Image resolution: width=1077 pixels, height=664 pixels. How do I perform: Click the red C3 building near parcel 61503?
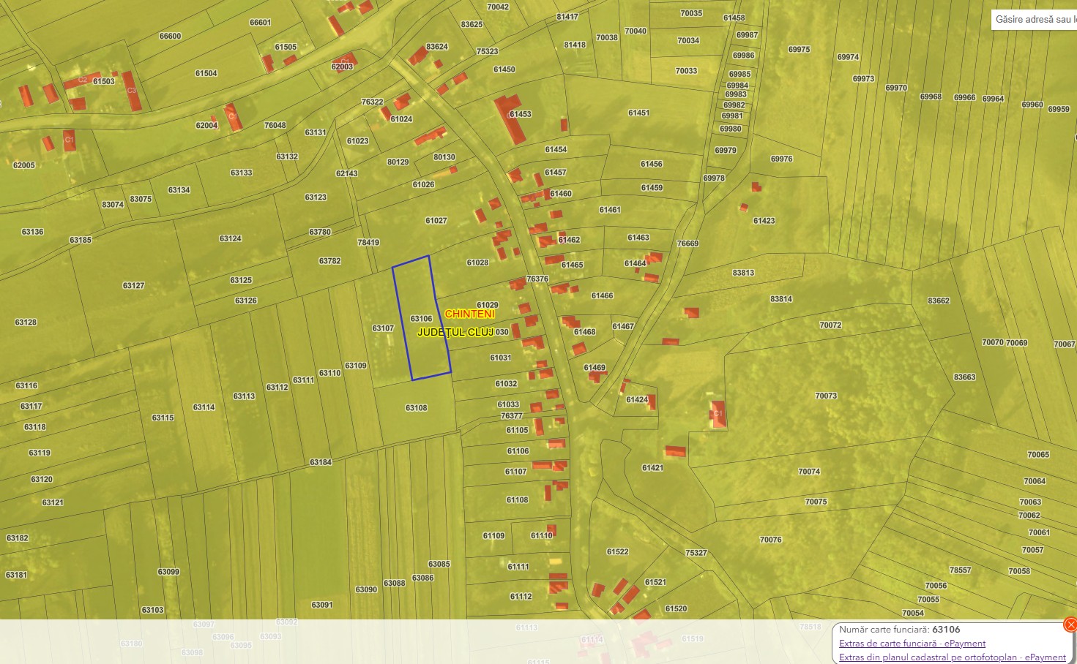[131, 91]
